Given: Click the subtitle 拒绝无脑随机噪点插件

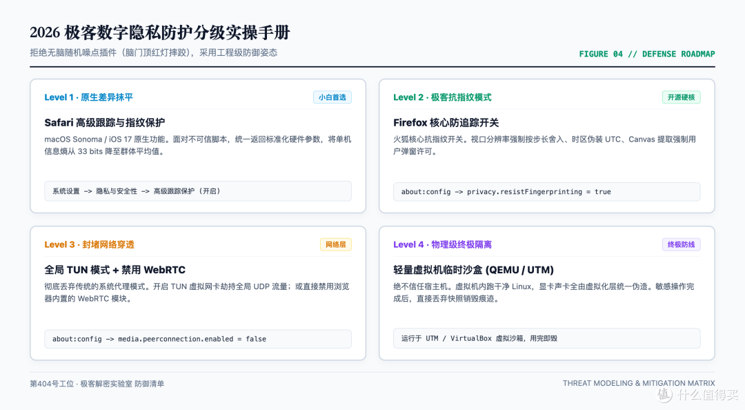Looking at the screenshot, I should click(153, 52).
